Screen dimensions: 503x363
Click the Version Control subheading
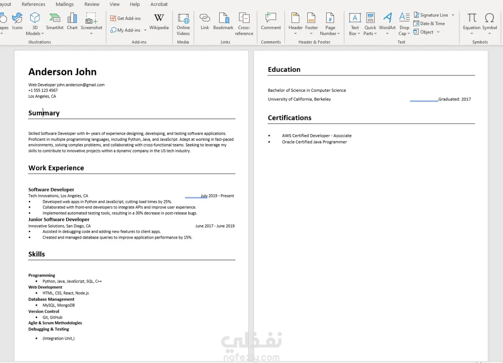pyautogui.click(x=44, y=311)
